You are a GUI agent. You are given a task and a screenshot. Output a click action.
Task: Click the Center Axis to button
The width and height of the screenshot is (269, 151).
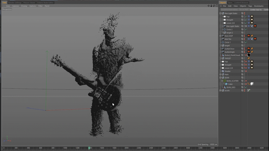(x=256, y=10)
